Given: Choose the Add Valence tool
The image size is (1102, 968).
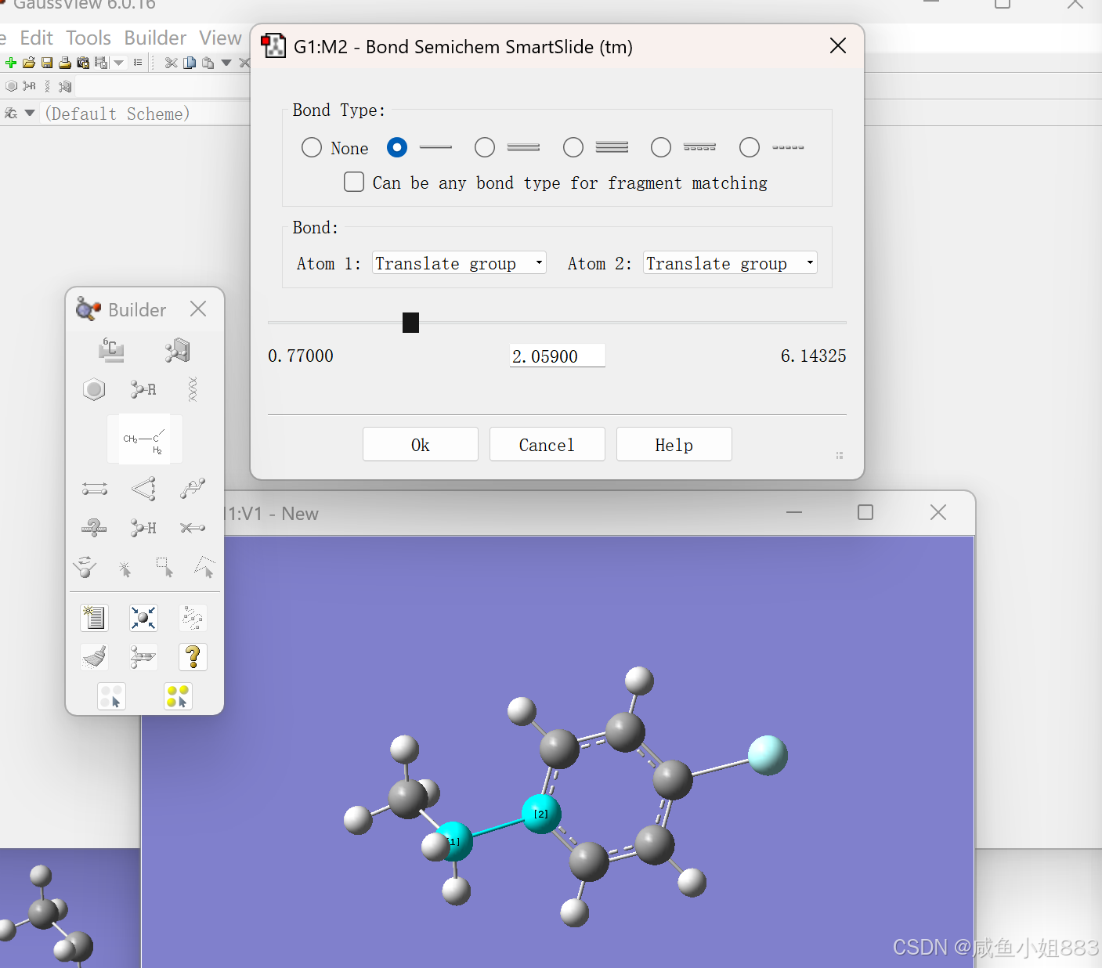Looking at the screenshot, I should pos(143,528).
